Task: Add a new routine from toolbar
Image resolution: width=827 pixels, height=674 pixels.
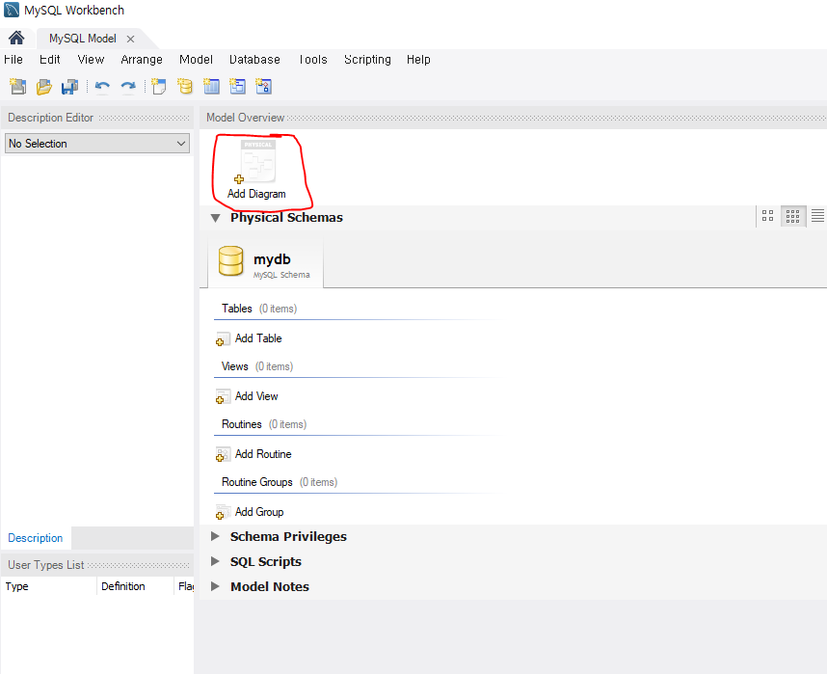Action: (x=263, y=86)
